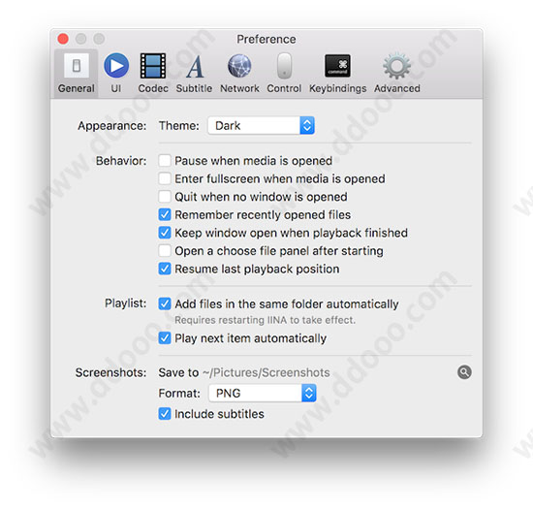
Task: Click the ~/Pictures/Screenshots save path
Action: pyautogui.click(x=266, y=372)
